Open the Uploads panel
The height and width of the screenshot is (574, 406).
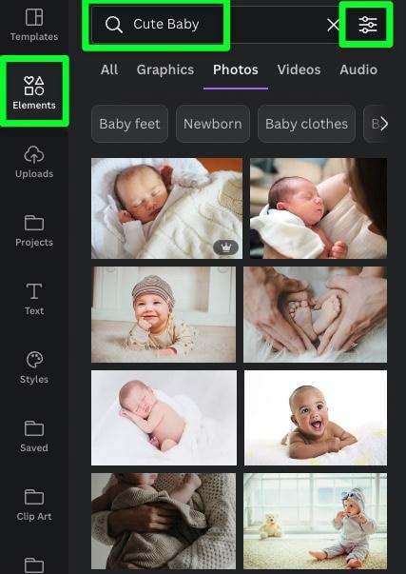pos(34,162)
